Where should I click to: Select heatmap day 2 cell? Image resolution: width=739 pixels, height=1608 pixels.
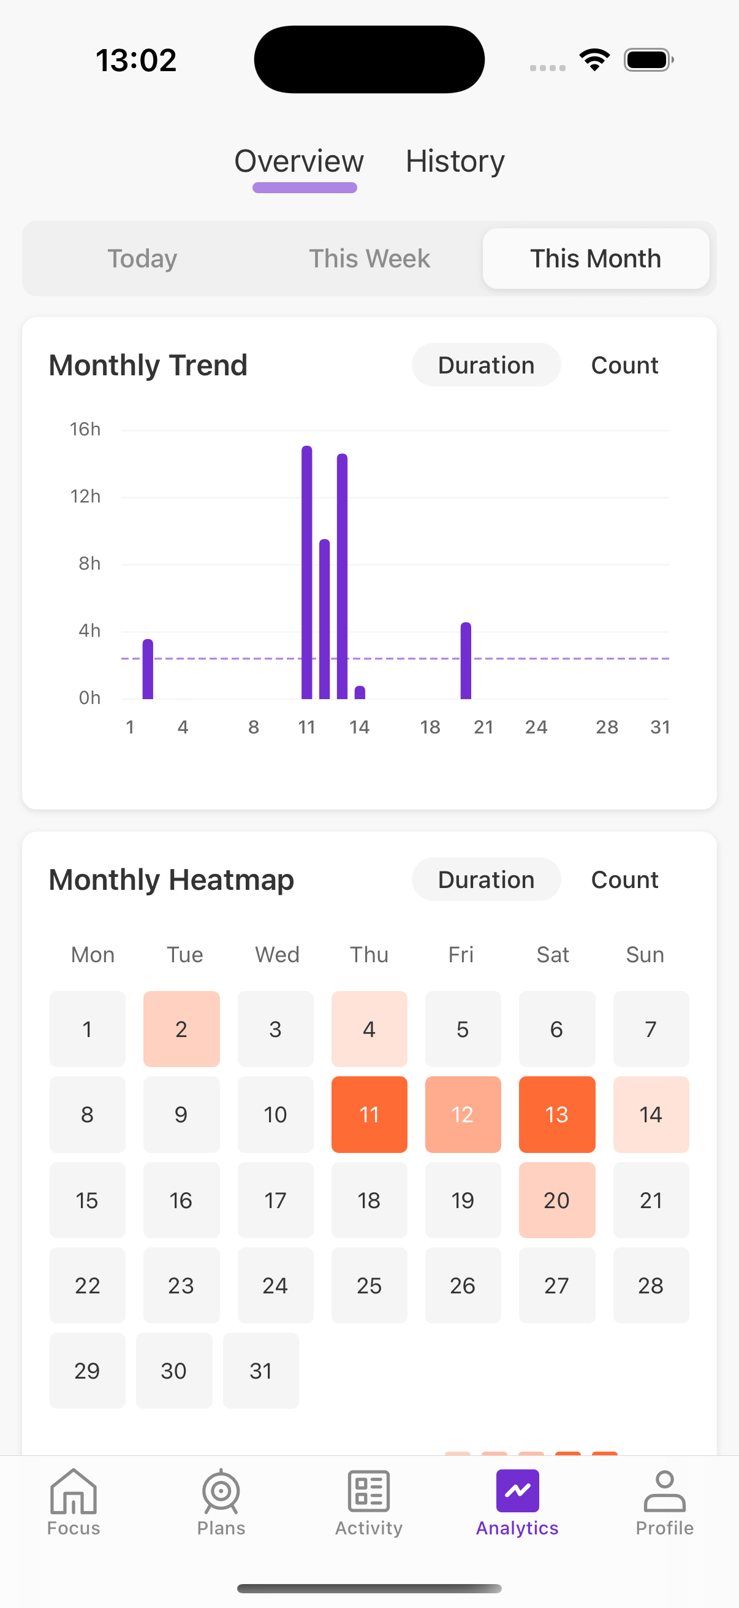[181, 1028]
